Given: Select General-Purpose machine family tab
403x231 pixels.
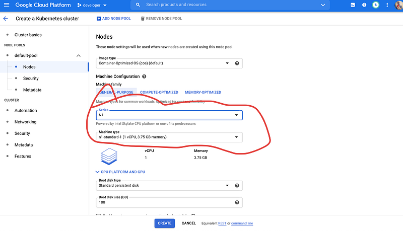Looking at the screenshot, I should click(x=116, y=93).
